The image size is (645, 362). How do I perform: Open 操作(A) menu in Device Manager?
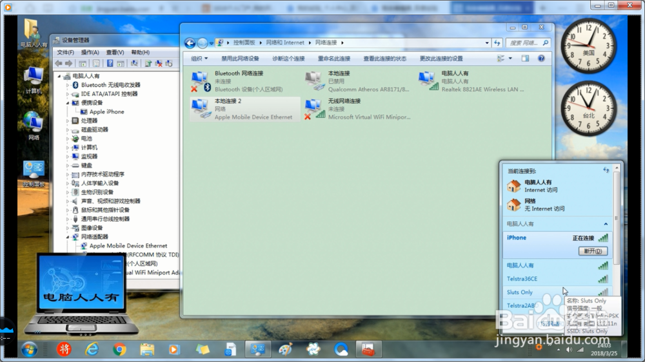(x=90, y=52)
